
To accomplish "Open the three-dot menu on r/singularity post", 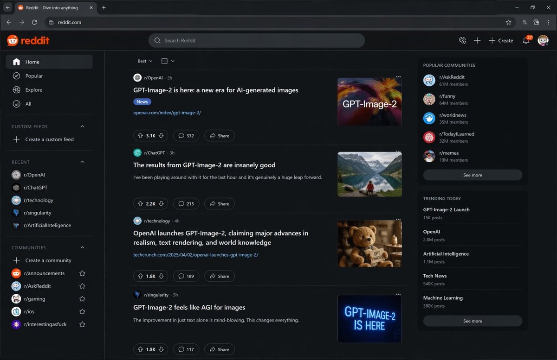I will [x=398, y=294].
